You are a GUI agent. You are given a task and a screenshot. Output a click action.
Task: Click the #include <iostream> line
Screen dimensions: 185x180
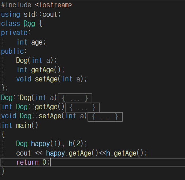tap(37, 5)
